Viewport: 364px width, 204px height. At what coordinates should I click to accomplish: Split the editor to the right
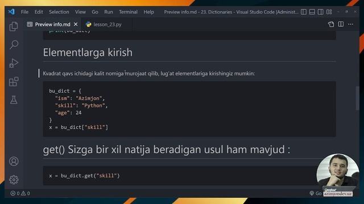pos(341,24)
